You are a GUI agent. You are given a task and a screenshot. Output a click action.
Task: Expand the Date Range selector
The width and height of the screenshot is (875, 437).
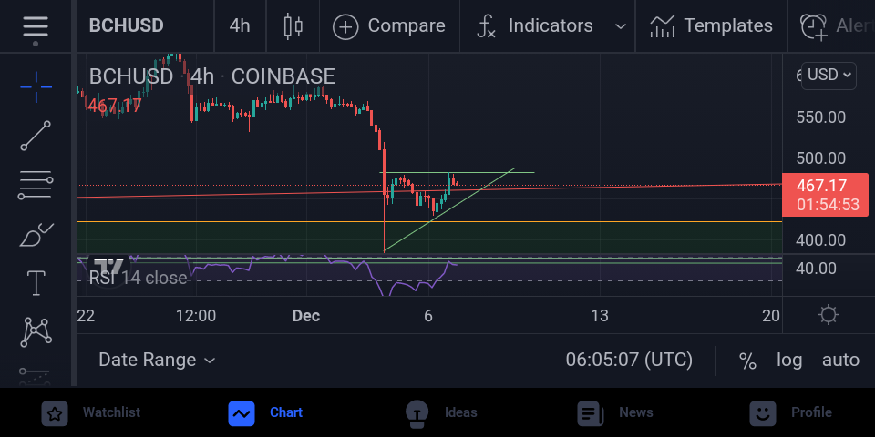pyautogui.click(x=157, y=361)
